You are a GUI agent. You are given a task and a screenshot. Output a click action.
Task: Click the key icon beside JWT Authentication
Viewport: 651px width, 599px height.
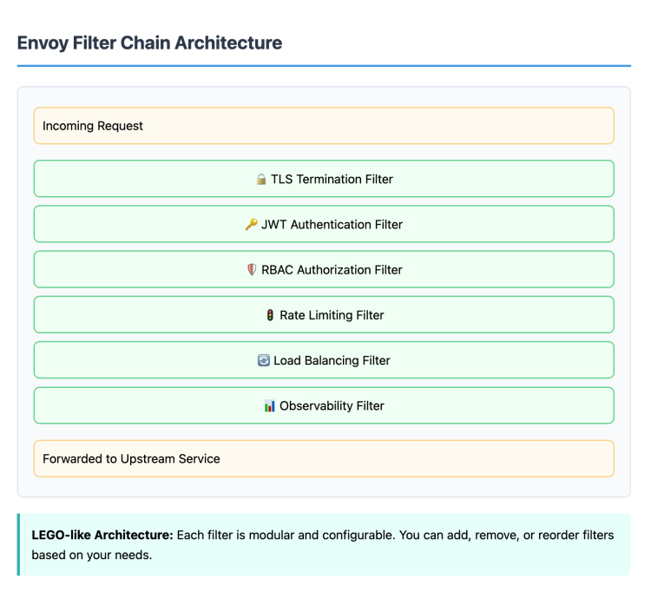251,225
